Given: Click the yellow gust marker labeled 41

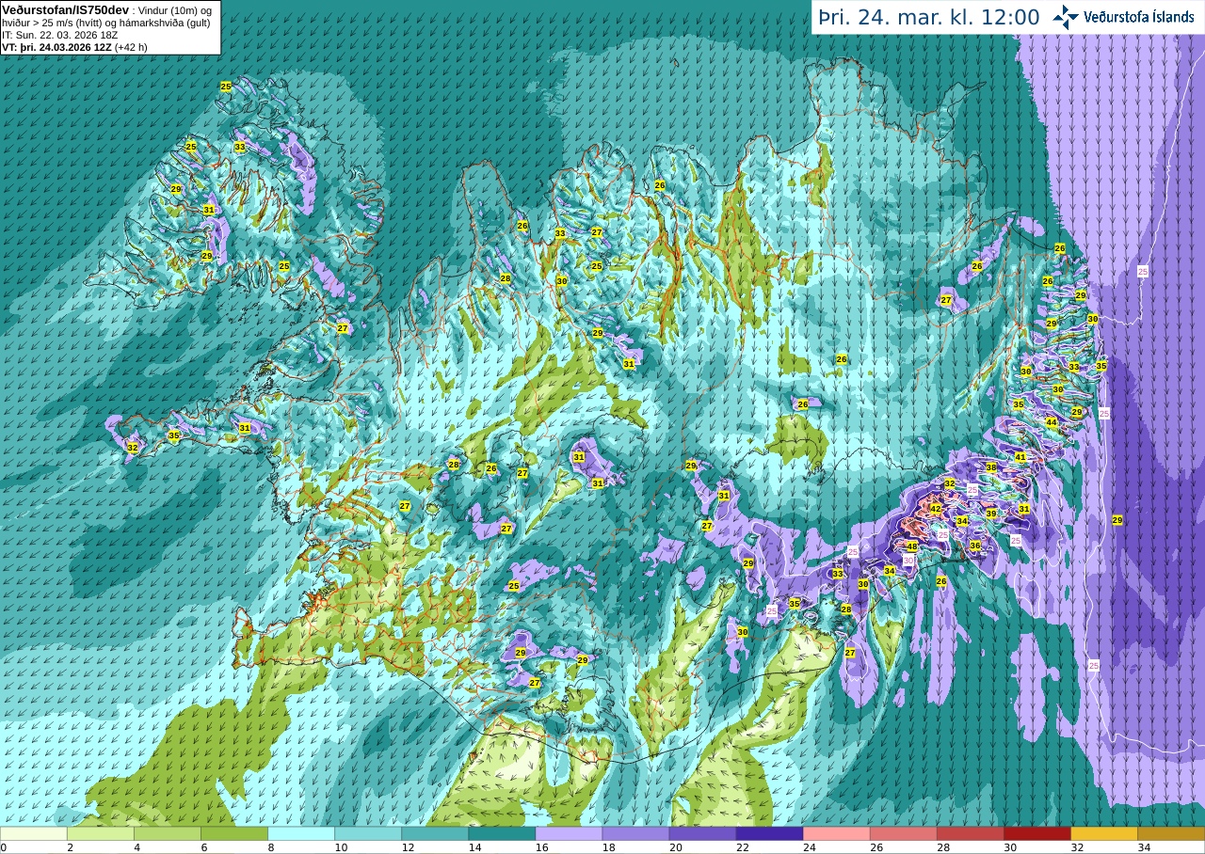Looking at the screenshot, I should pyautogui.click(x=1020, y=457).
